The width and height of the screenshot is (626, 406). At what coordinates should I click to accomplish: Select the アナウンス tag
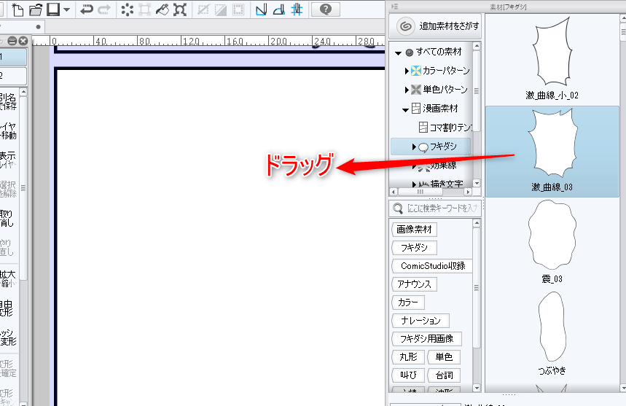pyautogui.click(x=414, y=284)
